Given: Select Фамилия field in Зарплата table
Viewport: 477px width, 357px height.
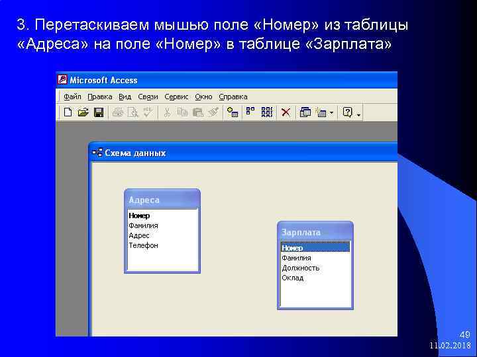Looking at the screenshot, I should [315, 258].
